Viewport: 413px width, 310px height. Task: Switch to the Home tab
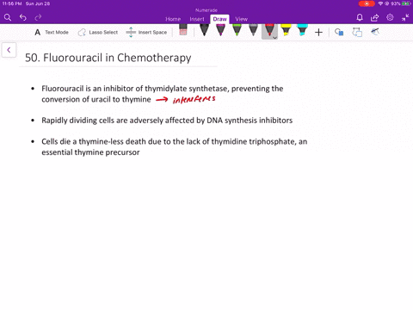pos(173,19)
